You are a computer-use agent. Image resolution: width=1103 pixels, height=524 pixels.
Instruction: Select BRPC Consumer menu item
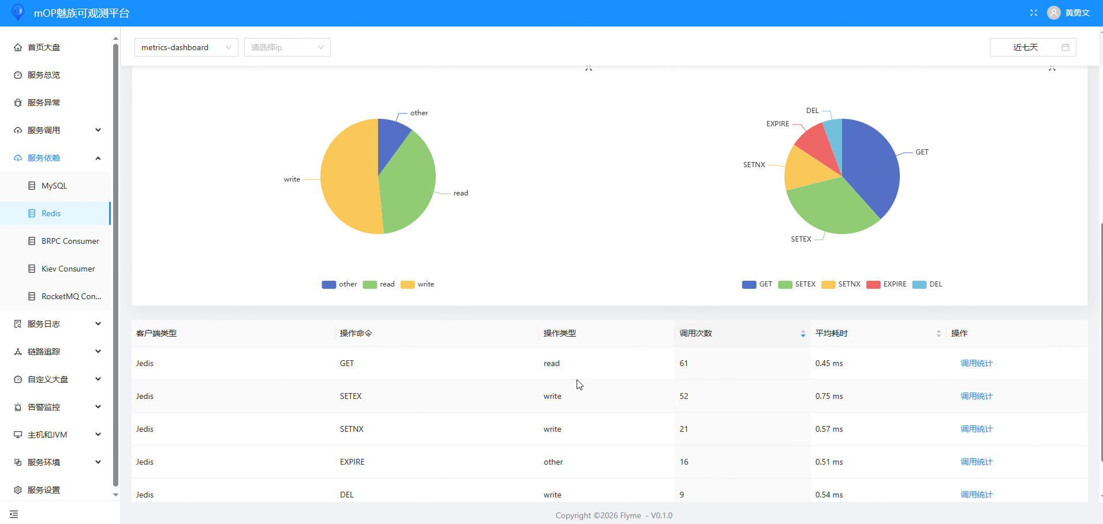pos(70,241)
